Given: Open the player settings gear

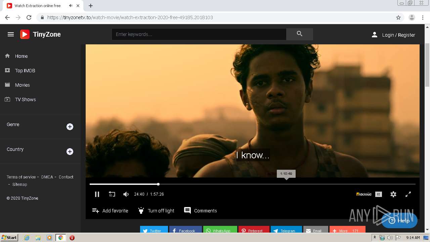Looking at the screenshot, I should pos(393,194).
